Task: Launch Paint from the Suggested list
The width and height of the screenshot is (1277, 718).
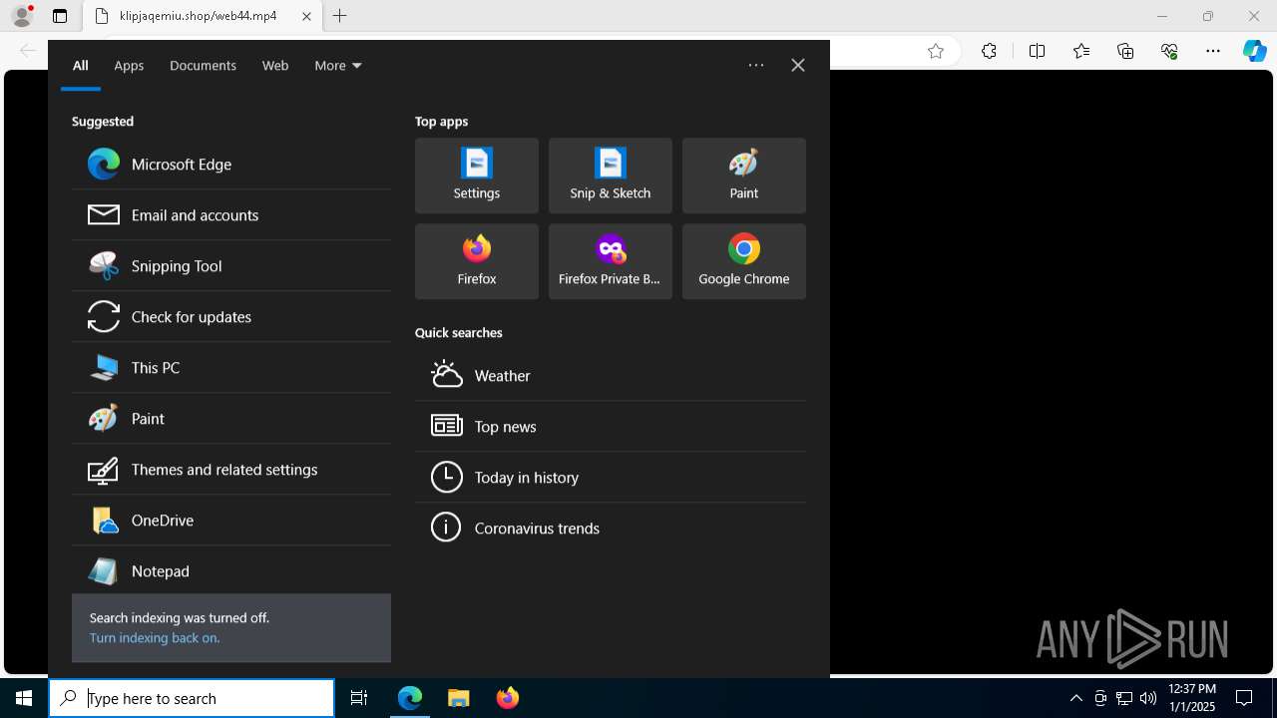Action: point(231,419)
